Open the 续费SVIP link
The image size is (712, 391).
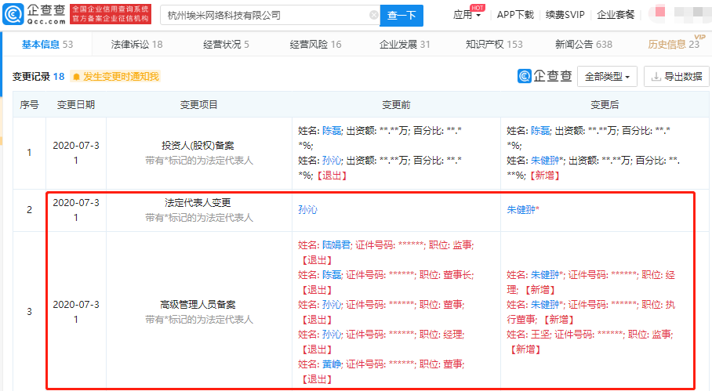coord(565,15)
